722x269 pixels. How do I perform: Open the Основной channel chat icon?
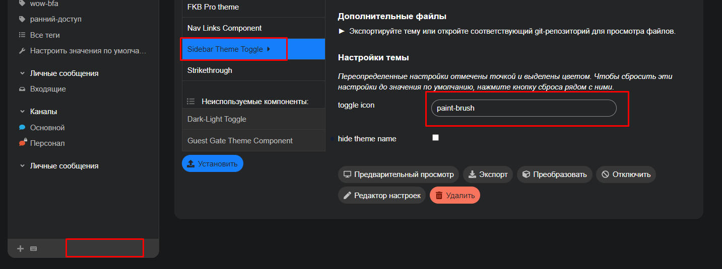pos(22,128)
